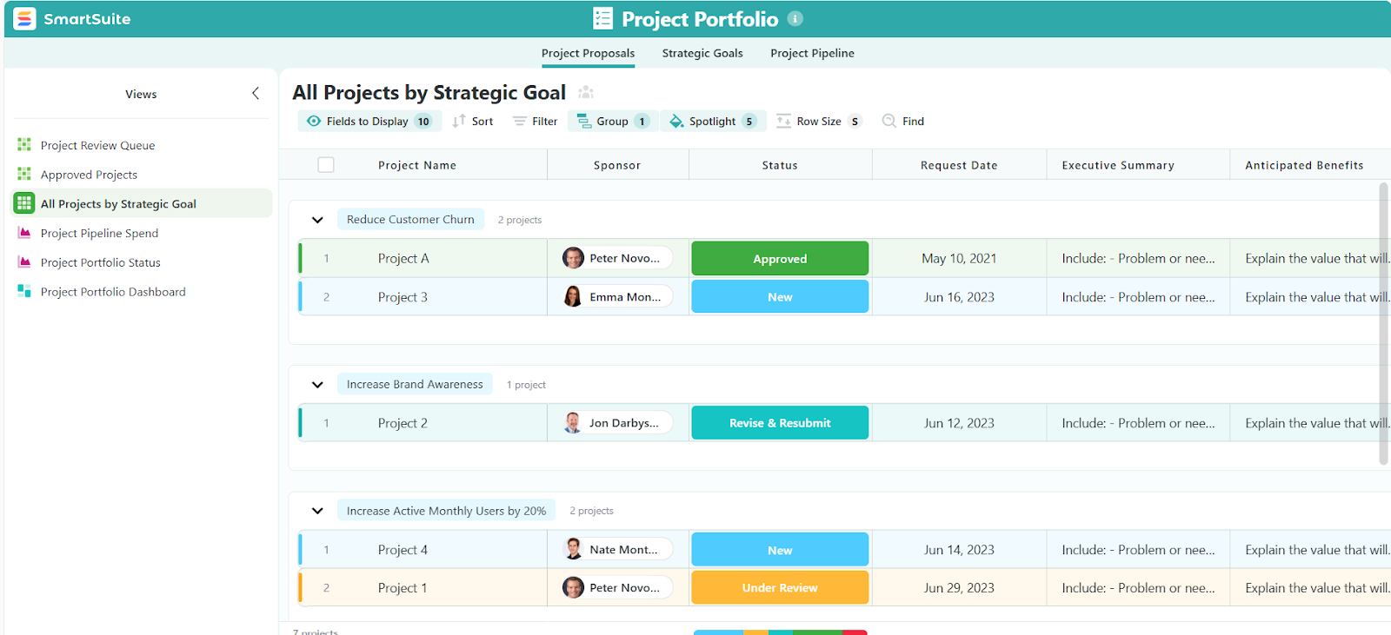Click the Project Pipeline Spend chart icon
Viewport: 1391px width, 635px height.
[24, 233]
